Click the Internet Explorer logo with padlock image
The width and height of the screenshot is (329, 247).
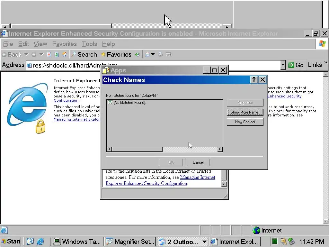28,108
